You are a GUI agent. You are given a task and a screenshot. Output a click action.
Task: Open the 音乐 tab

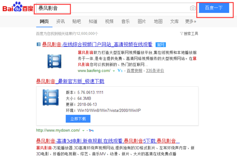pyautogui.click(x=126, y=22)
